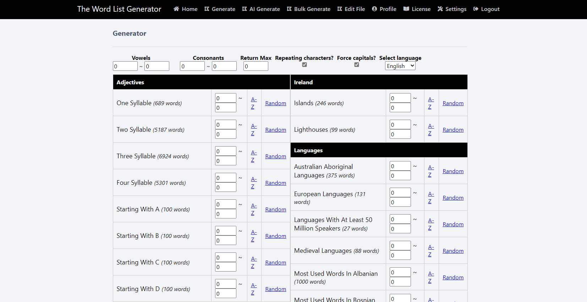Click the AI Generate nav icon
The height and width of the screenshot is (302, 587).
(x=245, y=9)
